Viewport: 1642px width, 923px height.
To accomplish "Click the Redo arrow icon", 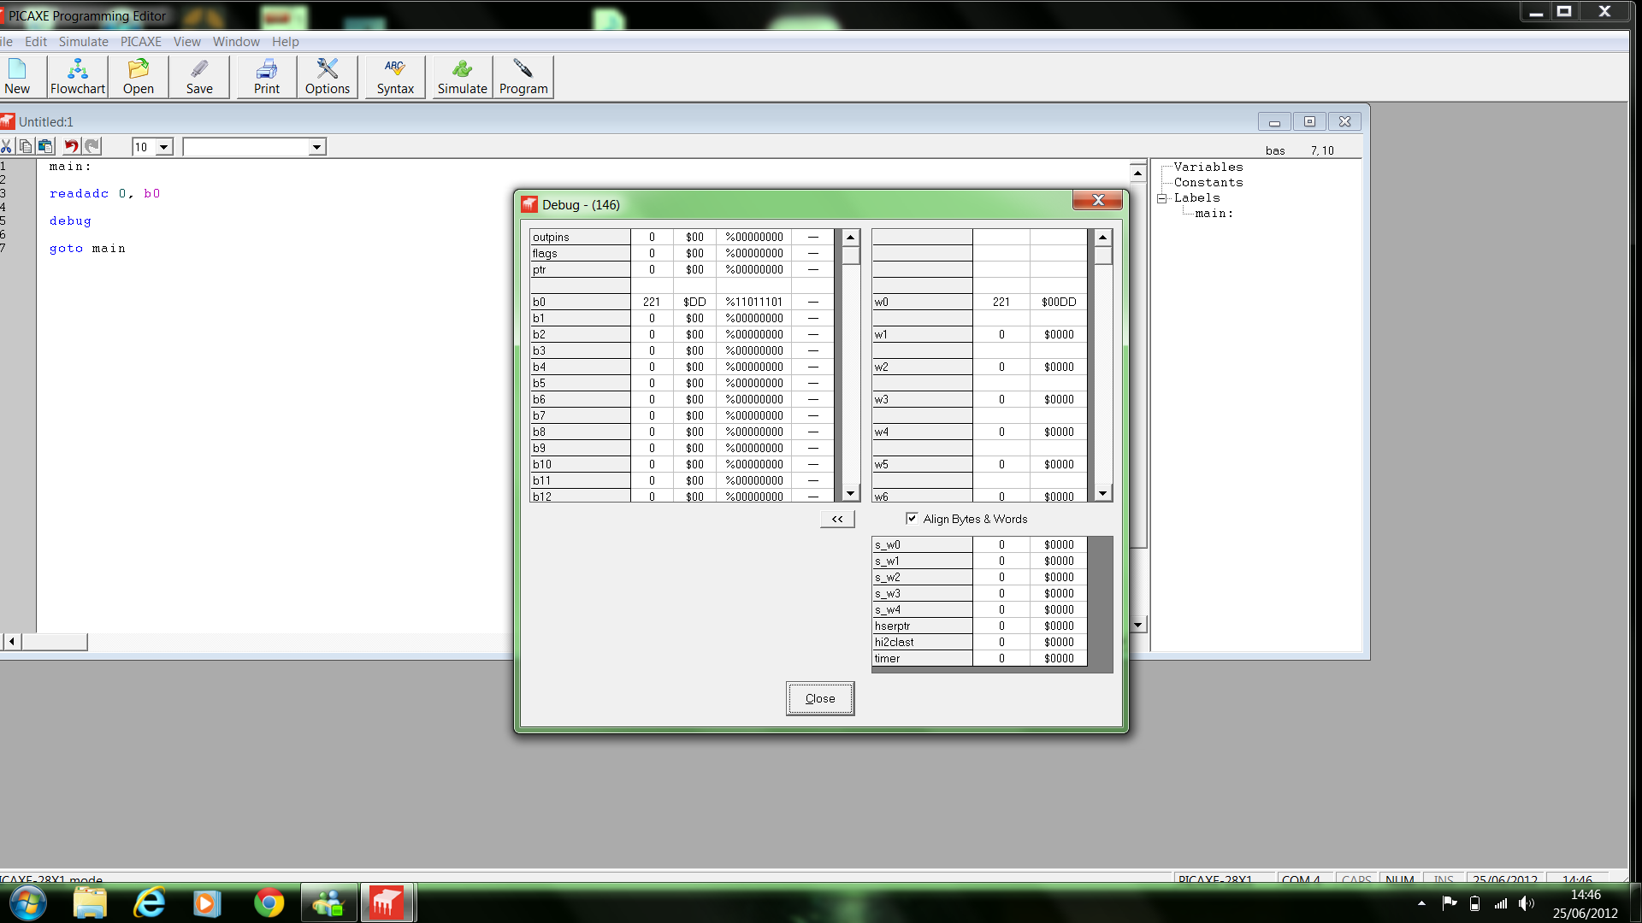I will [92, 147].
